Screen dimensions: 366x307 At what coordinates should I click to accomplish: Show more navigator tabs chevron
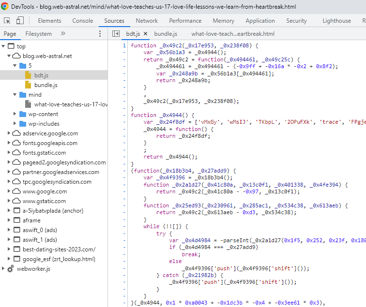[63, 34]
